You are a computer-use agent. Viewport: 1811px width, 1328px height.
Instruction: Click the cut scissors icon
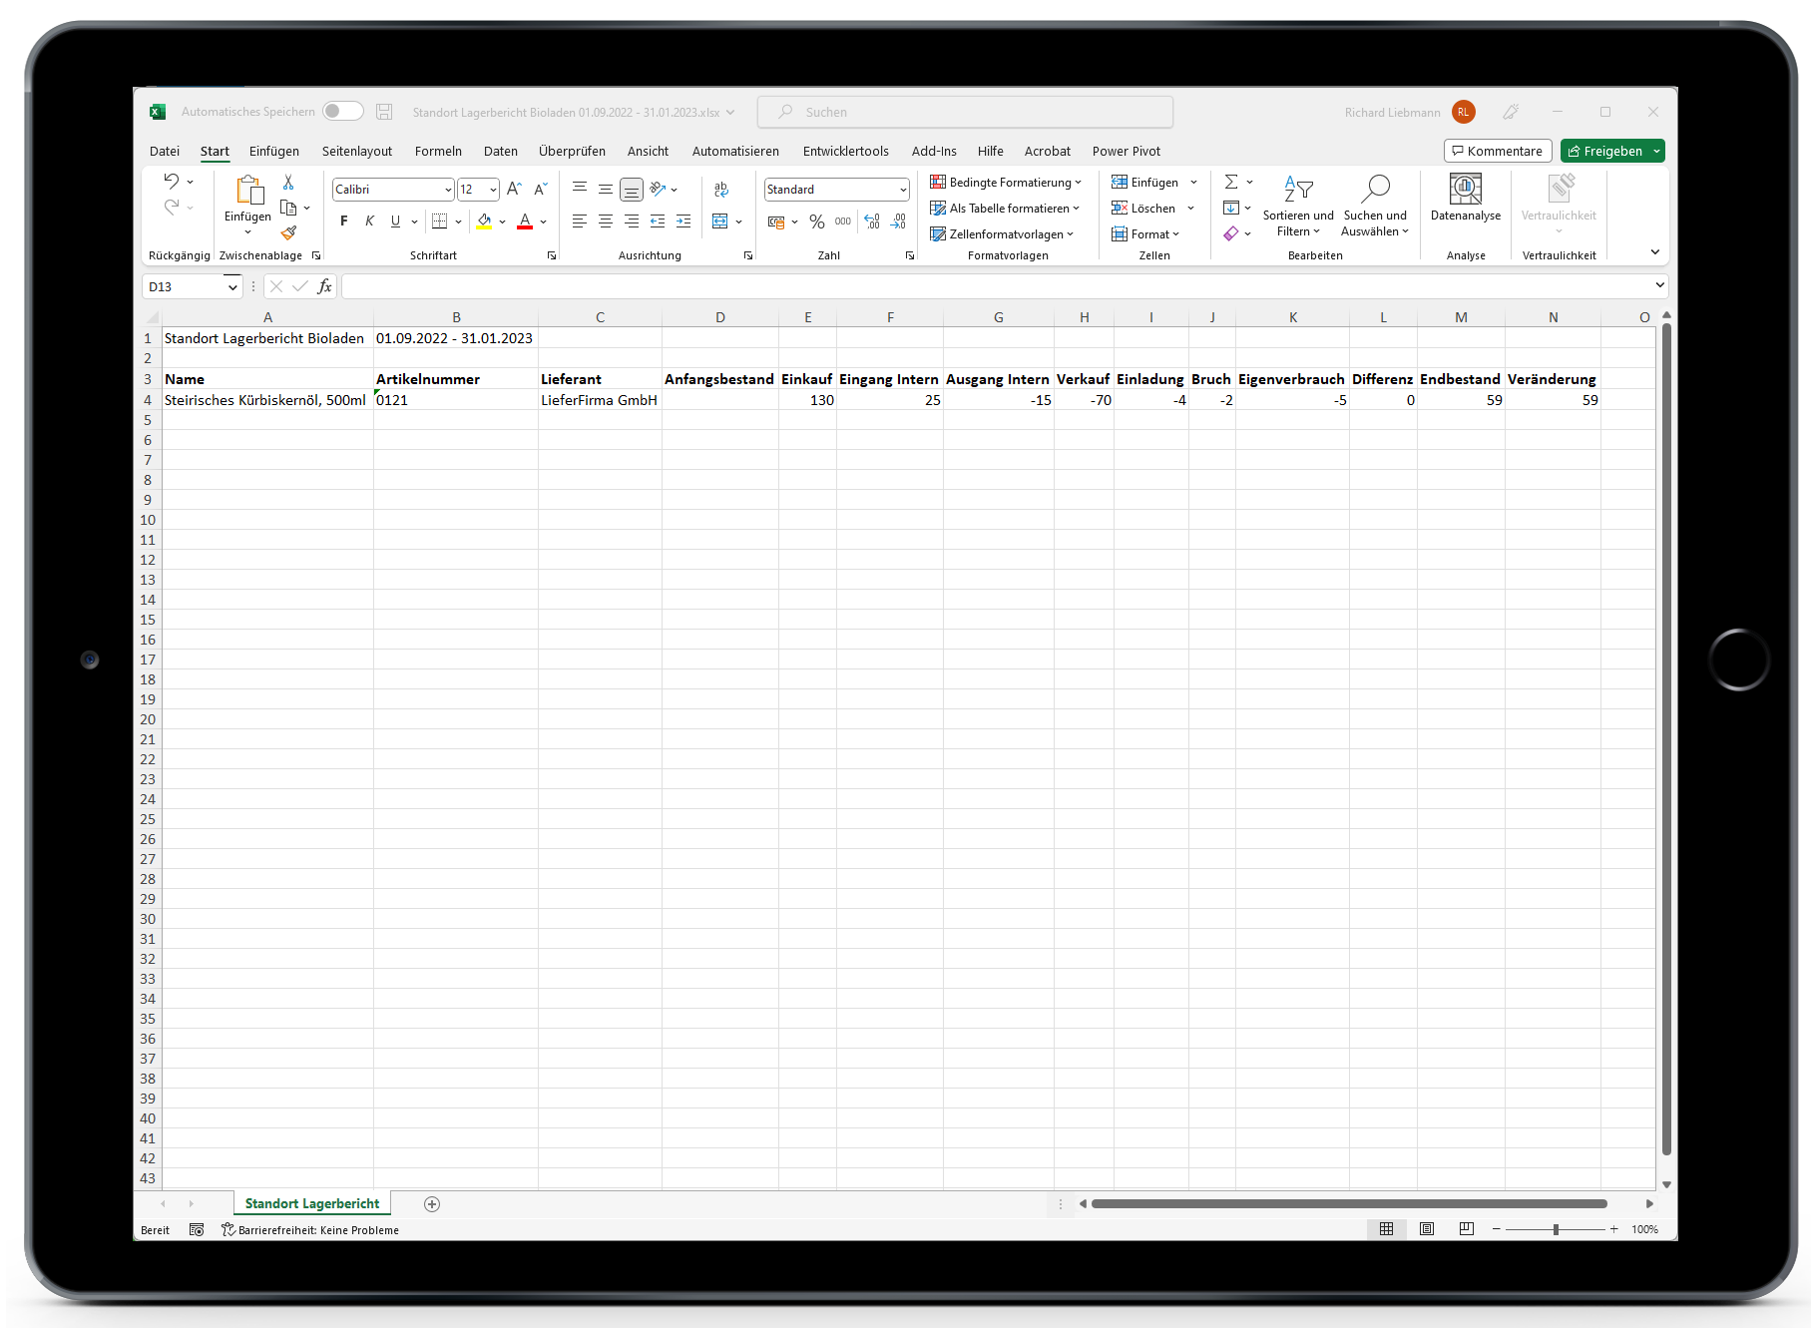[x=288, y=183]
